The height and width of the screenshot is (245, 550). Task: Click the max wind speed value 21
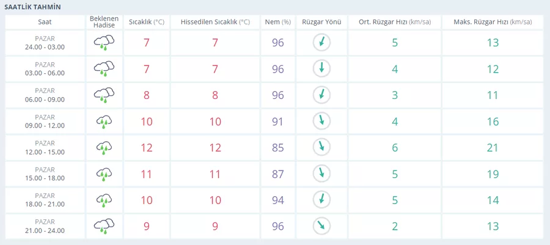tap(493, 147)
